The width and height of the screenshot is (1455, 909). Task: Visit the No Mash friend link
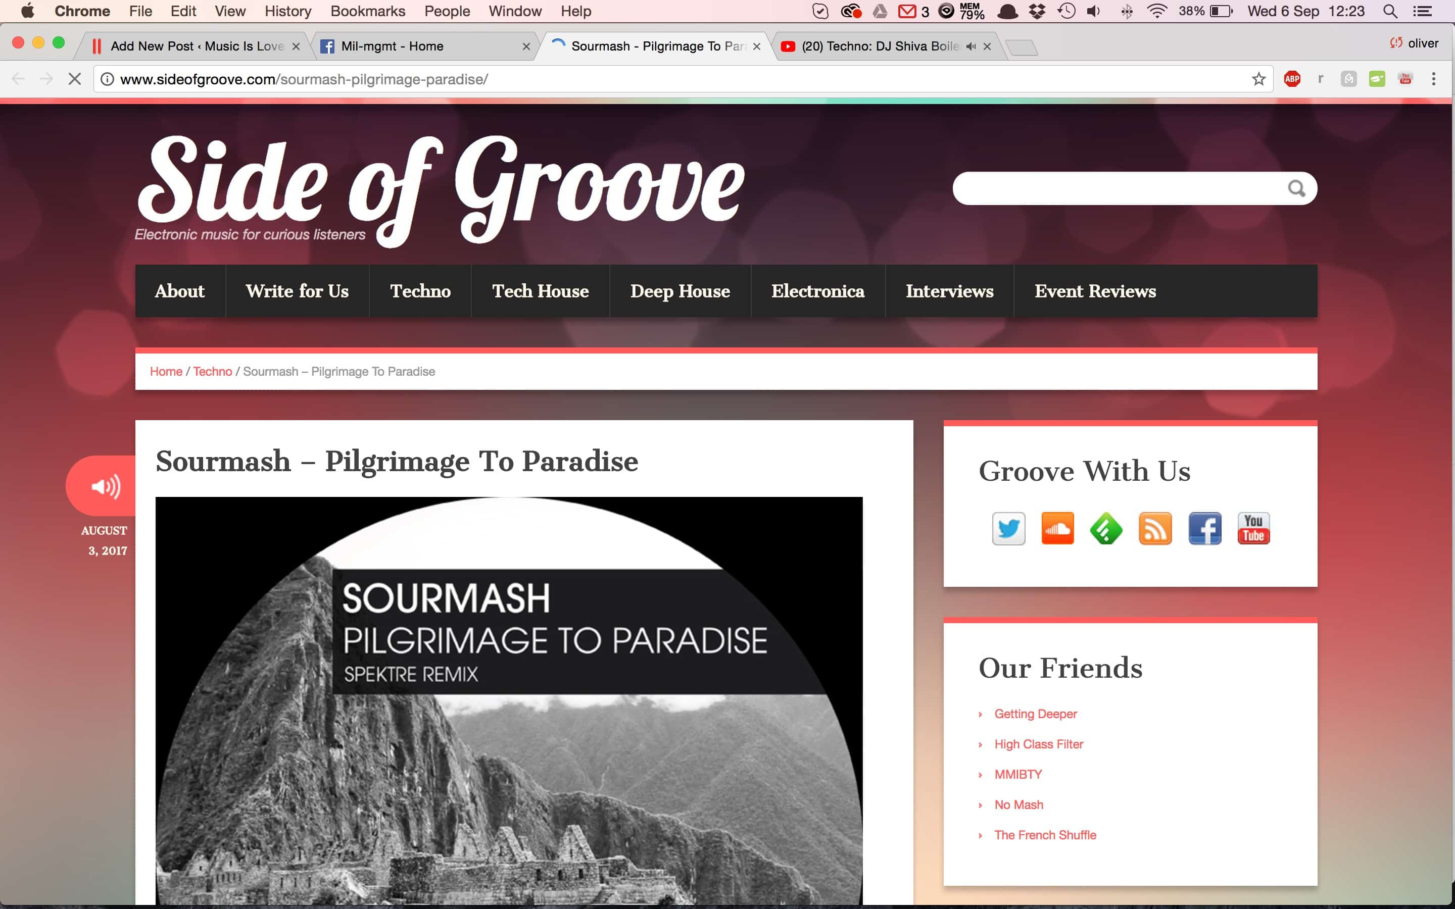(x=1019, y=805)
